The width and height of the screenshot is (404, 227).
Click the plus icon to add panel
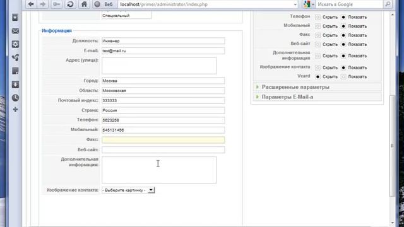15,110
